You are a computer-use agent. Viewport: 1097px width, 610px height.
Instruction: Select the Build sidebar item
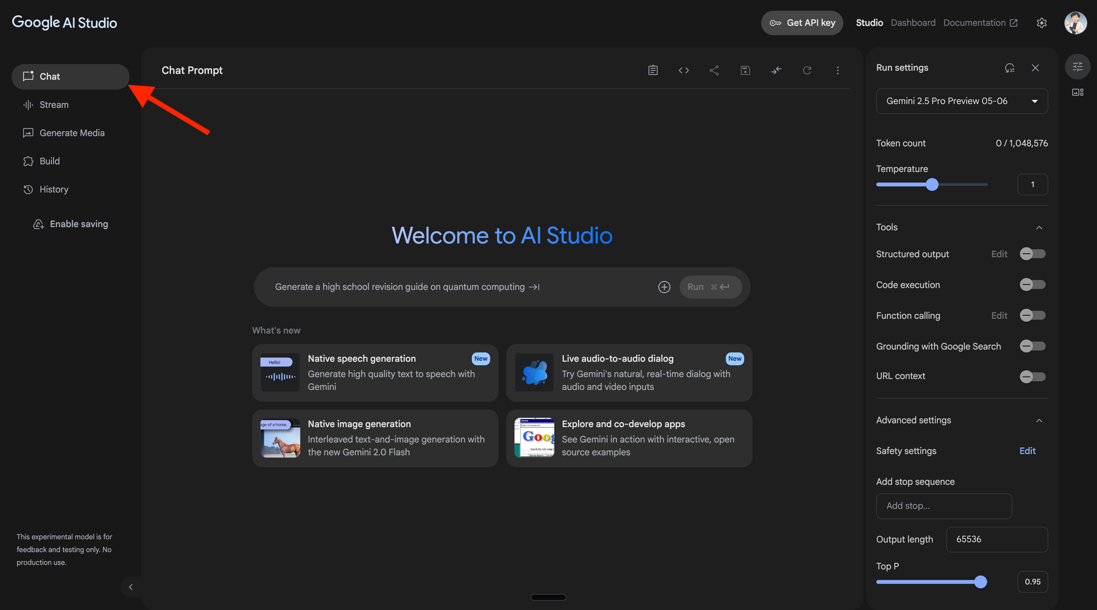click(x=70, y=161)
